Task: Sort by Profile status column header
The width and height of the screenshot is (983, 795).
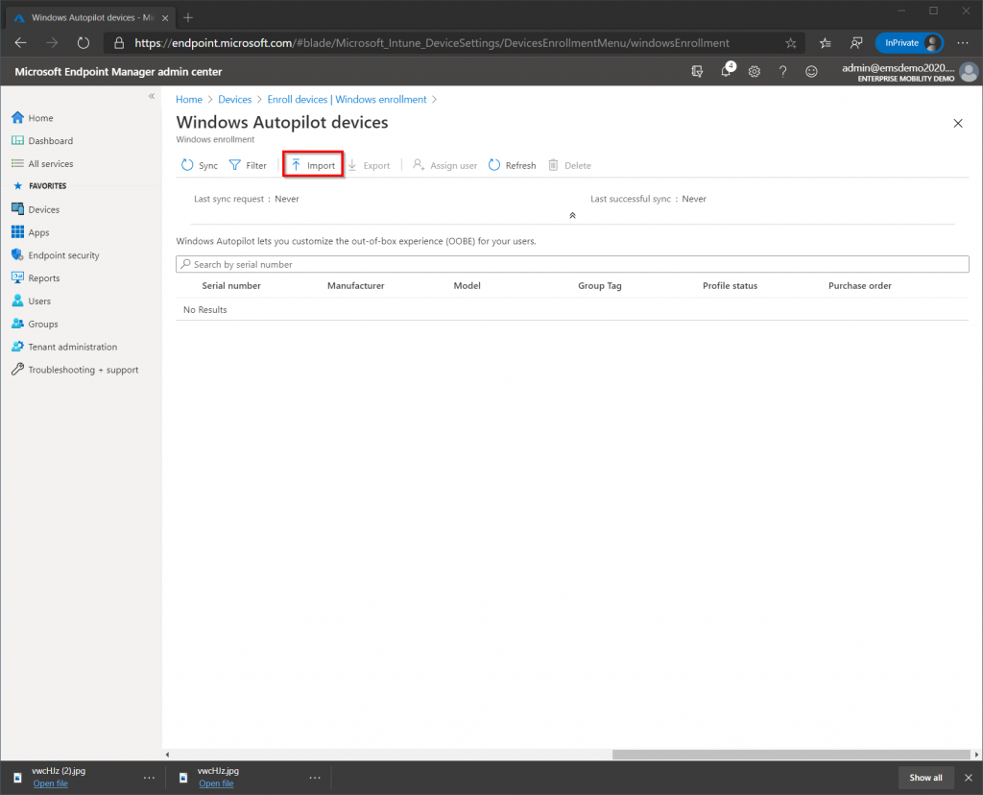Action: (x=730, y=286)
